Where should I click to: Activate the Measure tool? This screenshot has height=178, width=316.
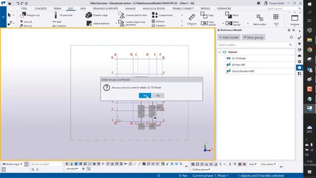pyautogui.click(x=192, y=20)
